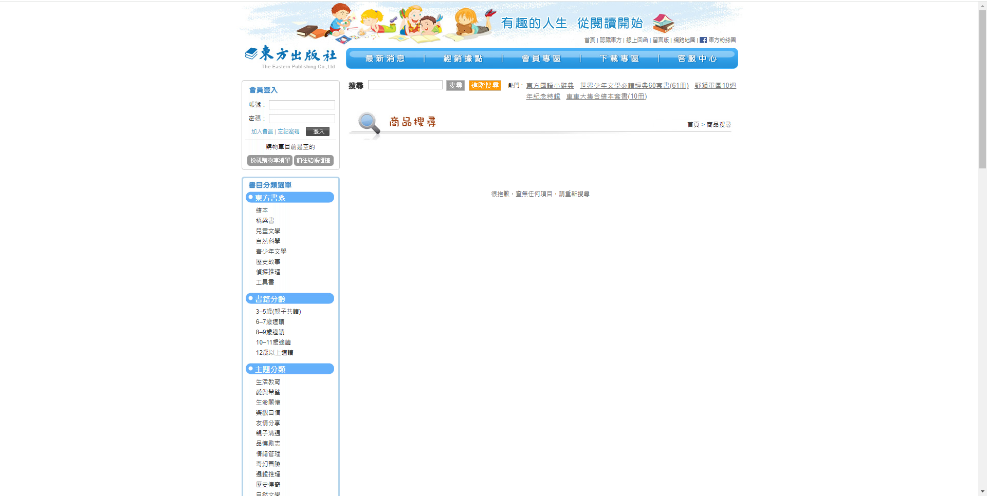Select the 8–9歲適讀 age group

point(270,332)
